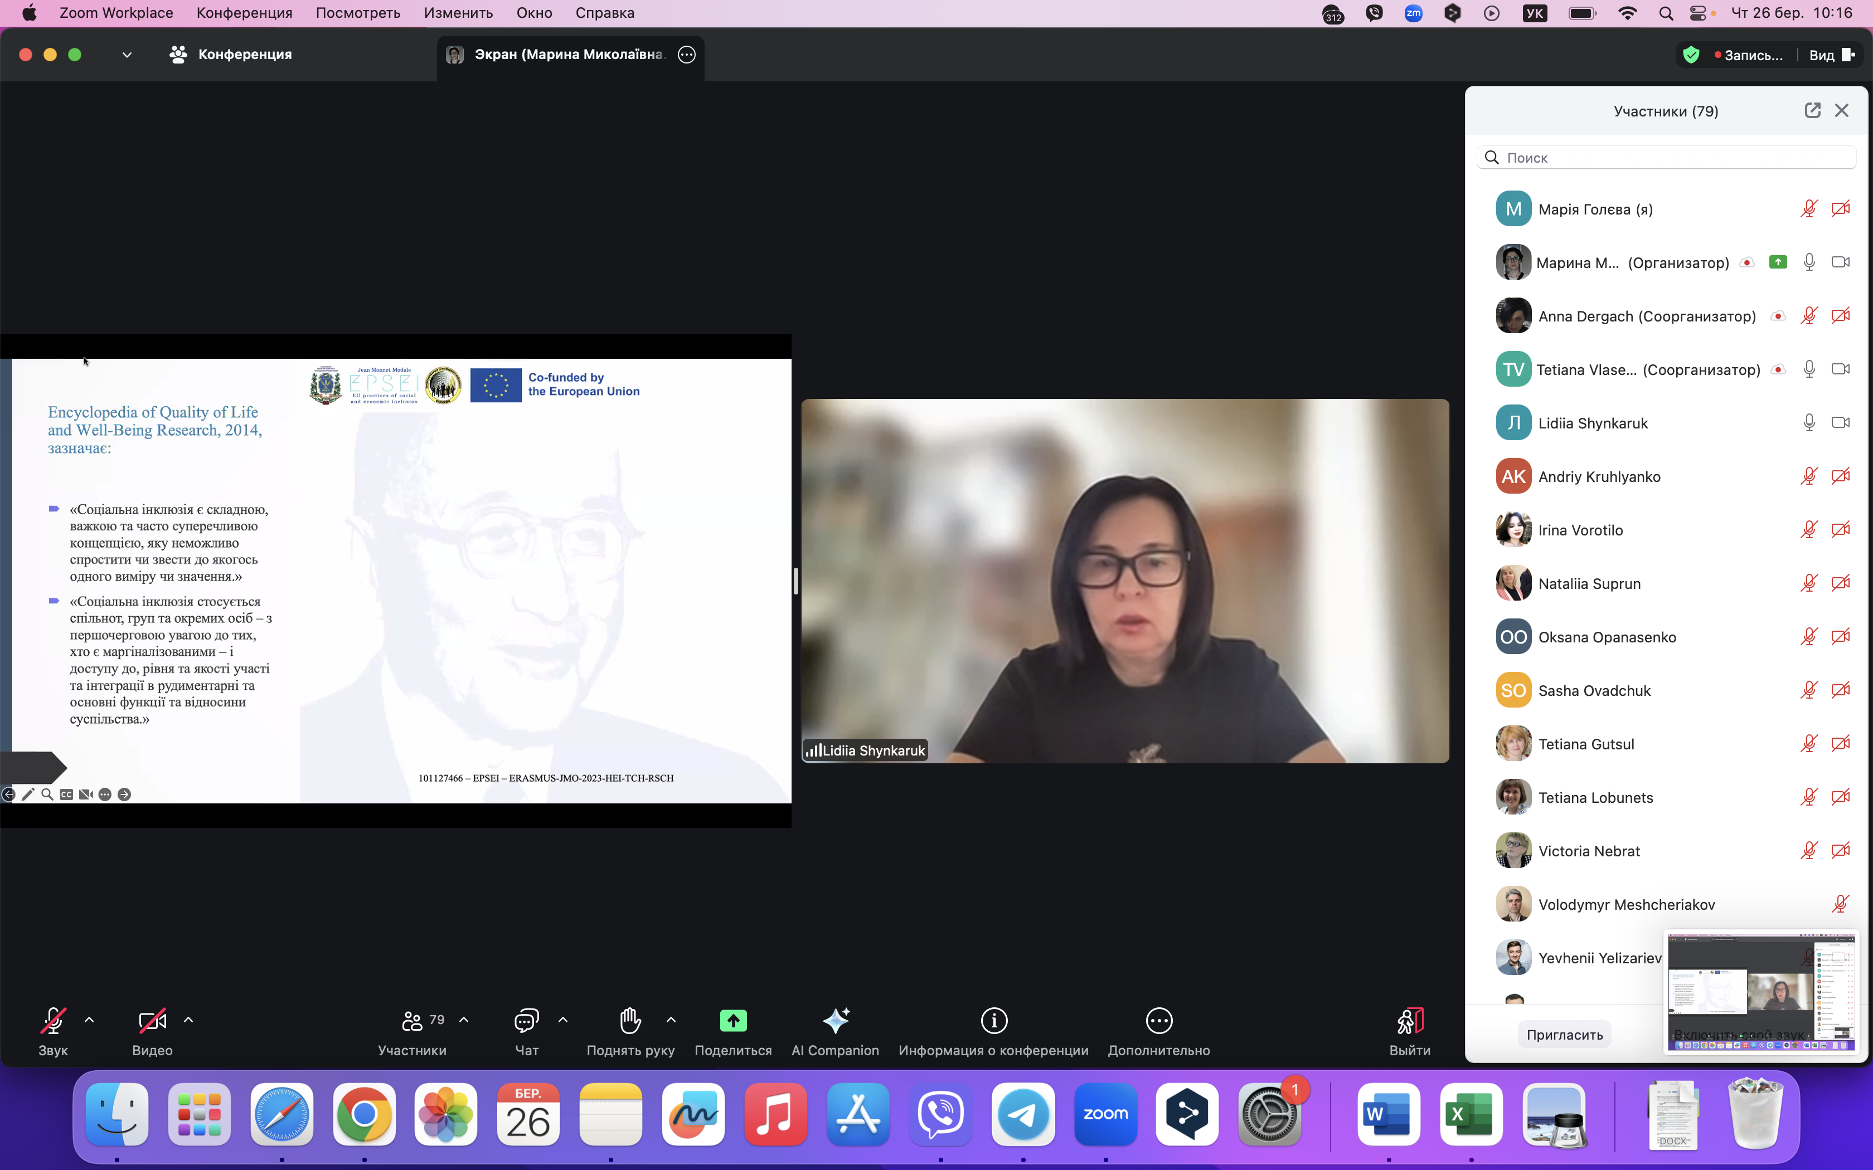Click the Пригласить button
The image size is (1873, 1170).
tap(1564, 1035)
